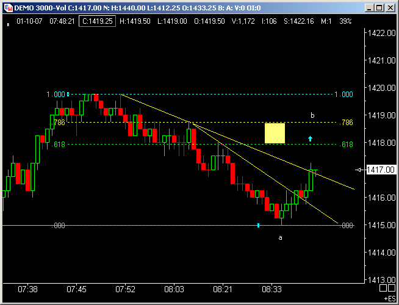Click the cyan handle on the .000 line
The height and width of the screenshot is (305, 399).
258,225
